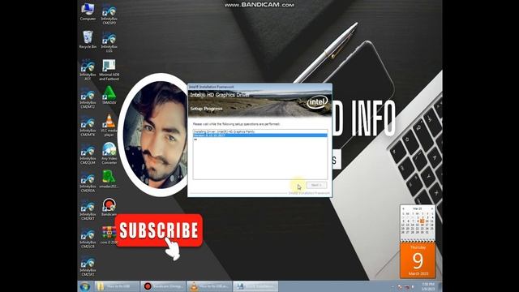Open Minimal ADB and Fastboot shortcut

[109, 71]
